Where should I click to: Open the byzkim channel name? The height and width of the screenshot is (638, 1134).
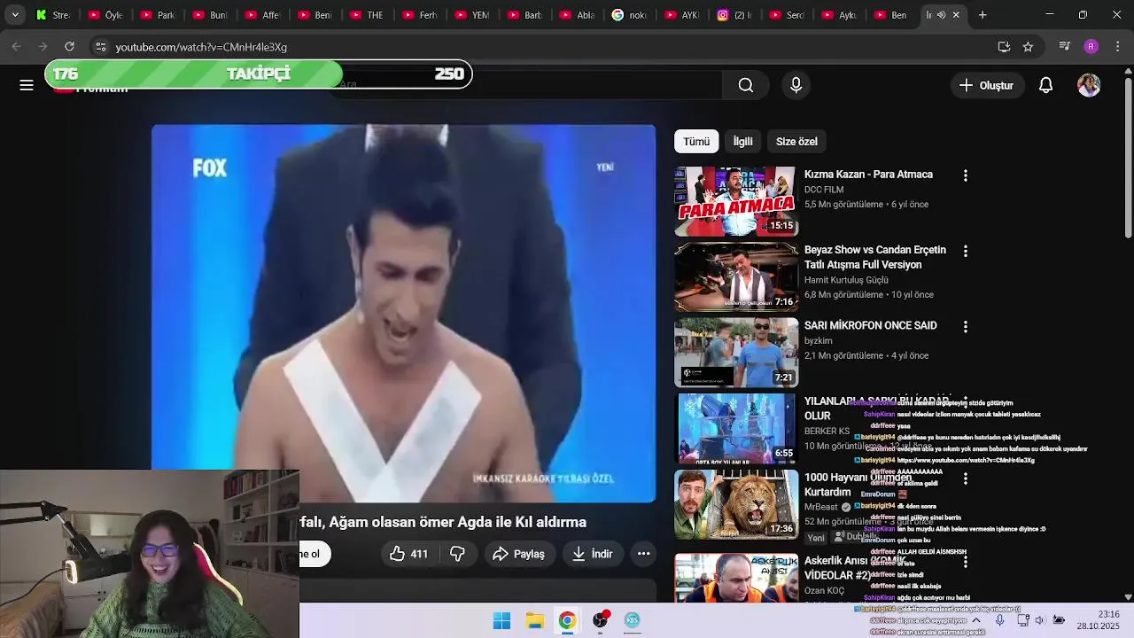click(819, 341)
